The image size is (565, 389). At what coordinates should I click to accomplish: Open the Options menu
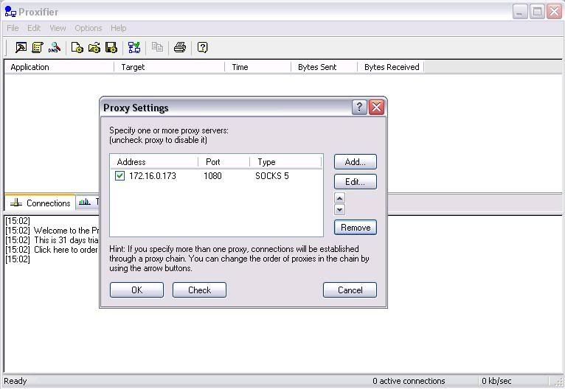click(x=89, y=28)
